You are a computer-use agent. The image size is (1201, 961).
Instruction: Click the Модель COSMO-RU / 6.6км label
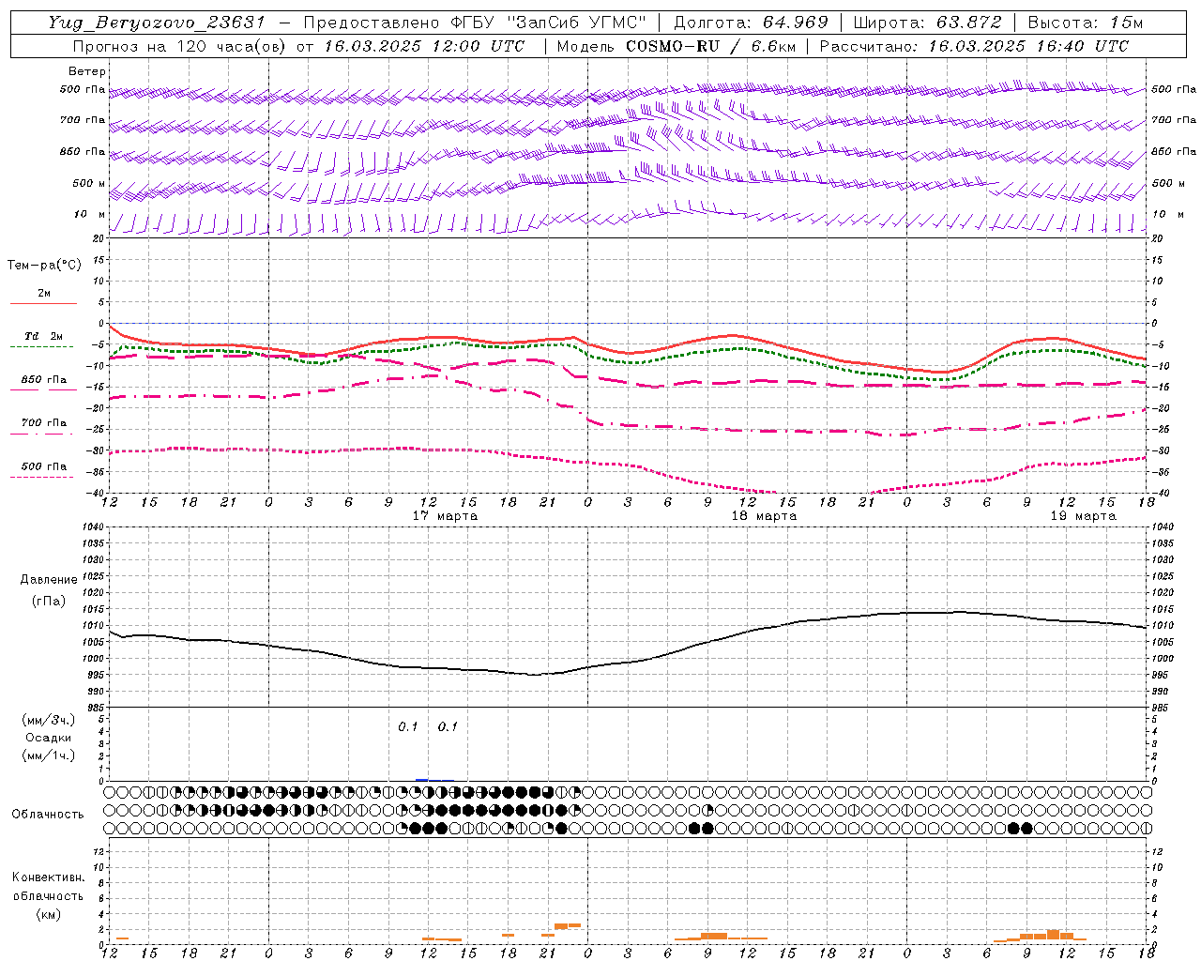tap(676, 46)
